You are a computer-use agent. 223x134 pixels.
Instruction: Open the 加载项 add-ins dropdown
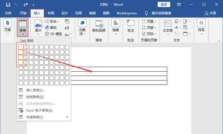[x=82, y=27]
